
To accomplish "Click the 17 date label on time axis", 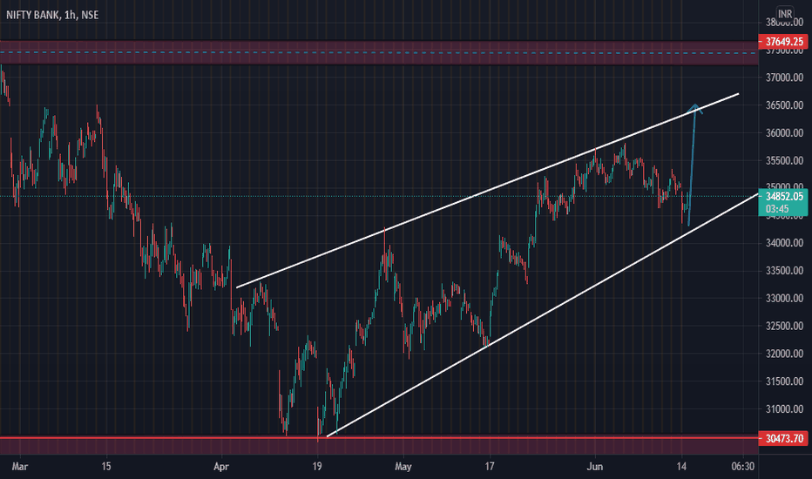I will click(490, 467).
